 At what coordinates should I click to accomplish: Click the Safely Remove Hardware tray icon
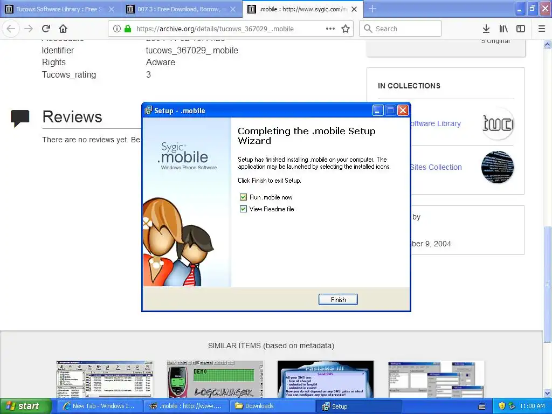pos(512,406)
